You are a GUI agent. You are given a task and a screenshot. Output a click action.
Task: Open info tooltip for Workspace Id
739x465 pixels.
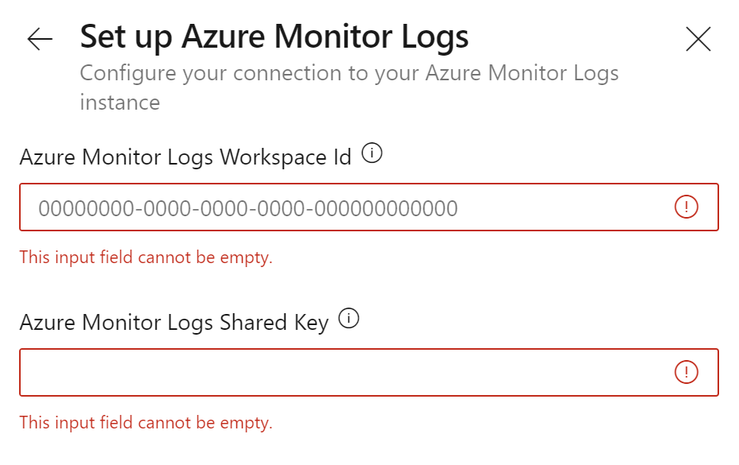(x=371, y=153)
